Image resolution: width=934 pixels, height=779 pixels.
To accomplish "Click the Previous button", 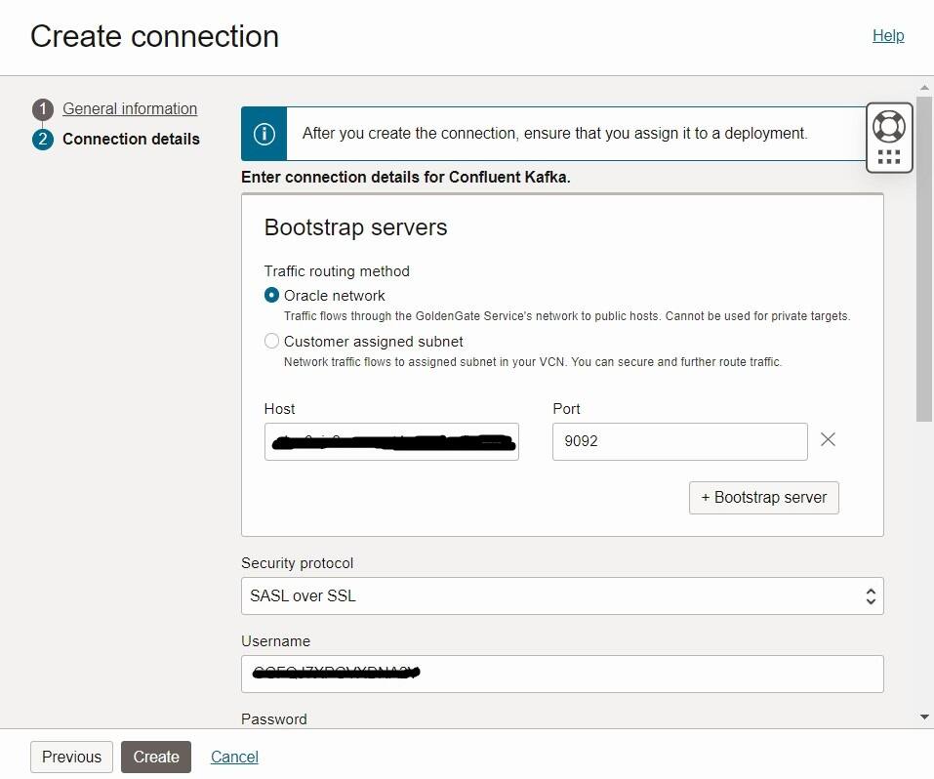I will [x=70, y=757].
